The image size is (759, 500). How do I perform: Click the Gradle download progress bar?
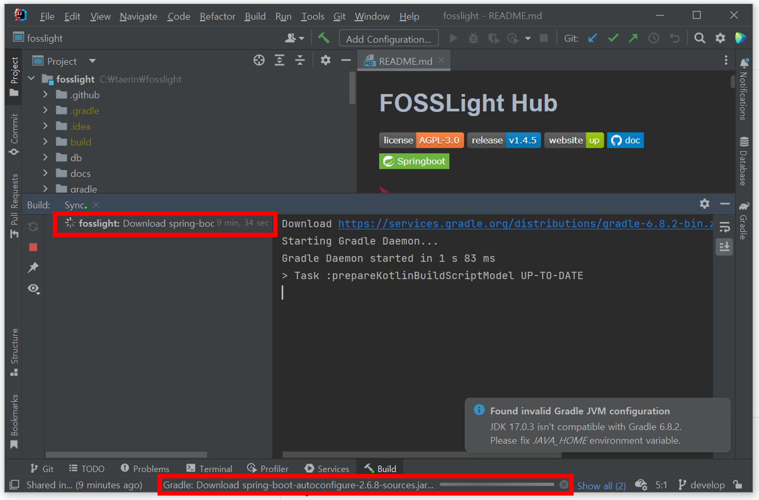click(x=497, y=485)
